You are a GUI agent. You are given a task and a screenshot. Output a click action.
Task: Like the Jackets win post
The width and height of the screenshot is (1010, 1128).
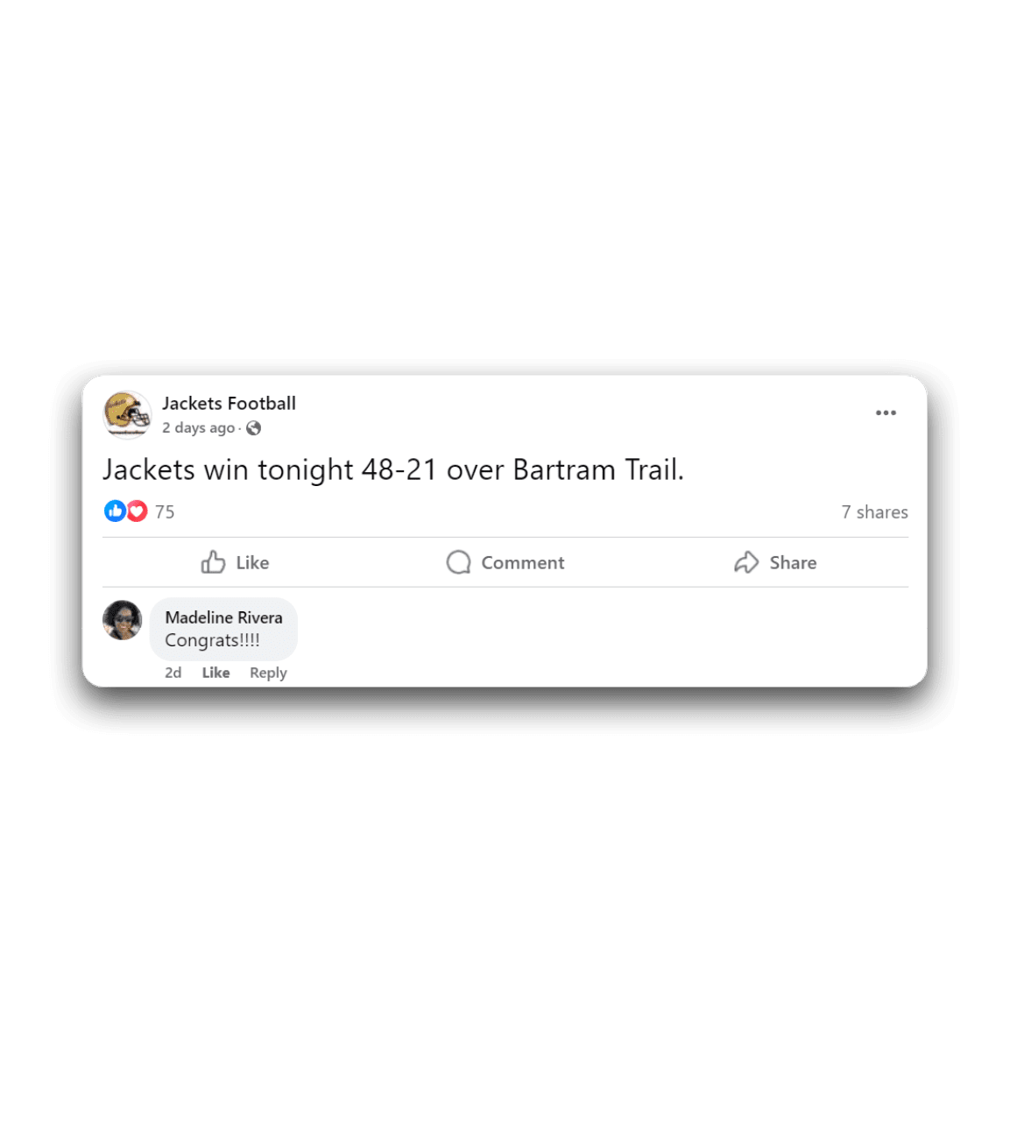(235, 562)
